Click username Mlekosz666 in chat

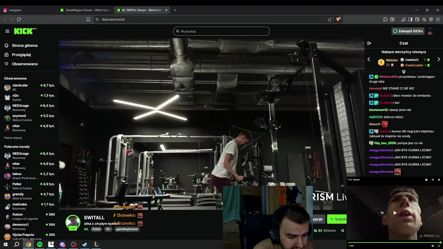pos(388,76)
